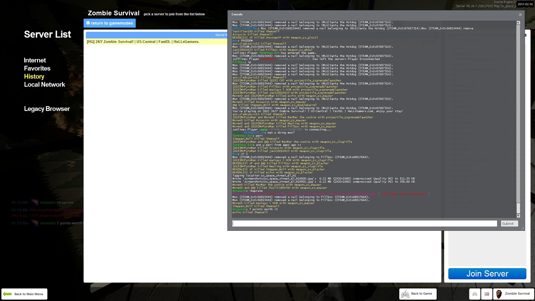The height and width of the screenshot is (301, 535).
Task: Click the Server Name column header
Action: click(x=157, y=35)
